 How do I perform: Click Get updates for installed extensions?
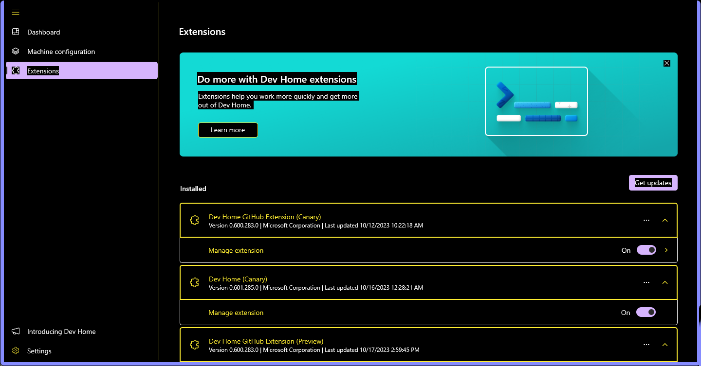[x=653, y=182]
